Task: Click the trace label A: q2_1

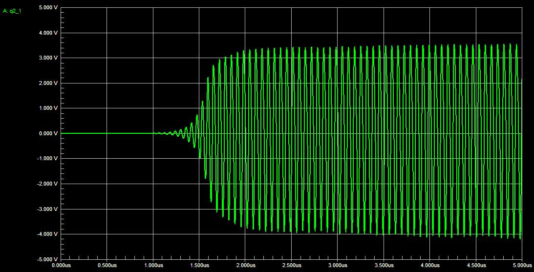Action: coord(12,11)
